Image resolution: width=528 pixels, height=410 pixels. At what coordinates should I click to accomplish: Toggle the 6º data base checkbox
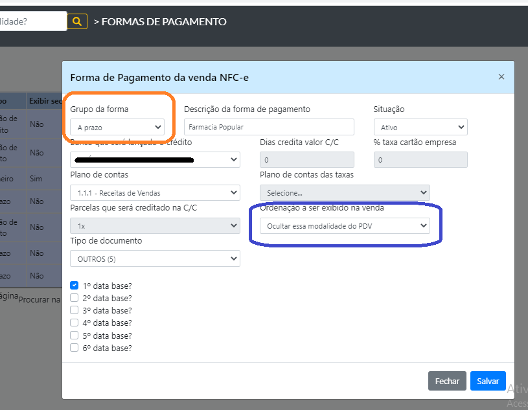click(x=75, y=348)
